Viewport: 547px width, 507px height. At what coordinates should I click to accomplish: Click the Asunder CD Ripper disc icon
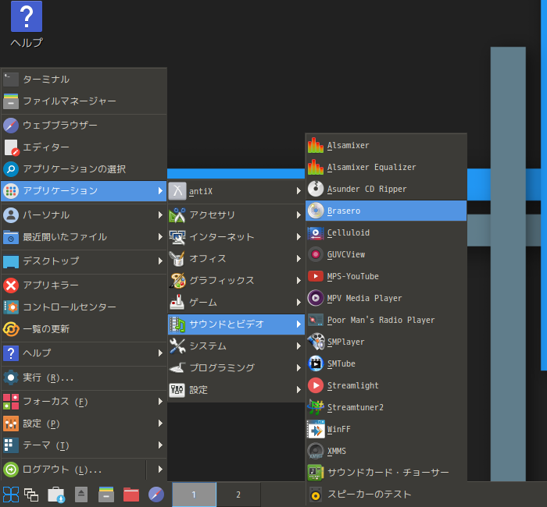tap(316, 189)
